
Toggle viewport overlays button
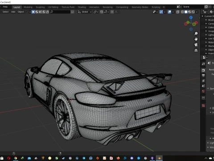[169, 12]
